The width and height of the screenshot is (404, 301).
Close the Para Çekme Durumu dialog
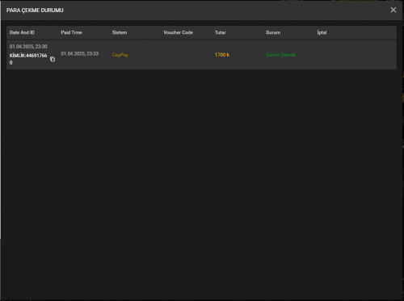coord(393,10)
